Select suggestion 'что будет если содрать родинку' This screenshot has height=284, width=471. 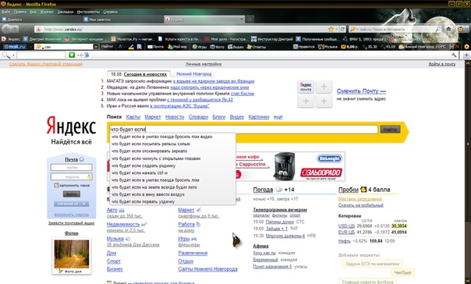tap(143, 165)
